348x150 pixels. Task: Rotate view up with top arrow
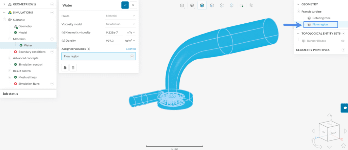click(330, 115)
